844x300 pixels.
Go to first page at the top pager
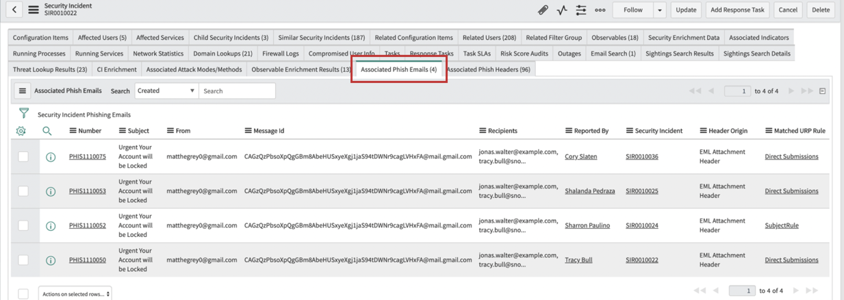pyautogui.click(x=695, y=91)
